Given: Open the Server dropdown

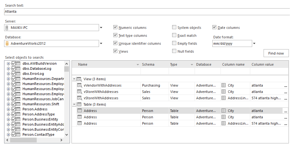Looking at the screenshot, I should coord(101,28).
